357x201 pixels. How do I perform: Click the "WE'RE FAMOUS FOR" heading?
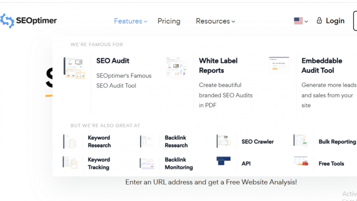click(x=96, y=44)
